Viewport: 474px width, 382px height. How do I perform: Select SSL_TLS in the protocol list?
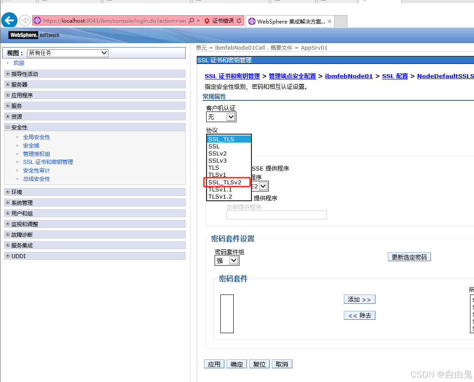[x=229, y=139]
